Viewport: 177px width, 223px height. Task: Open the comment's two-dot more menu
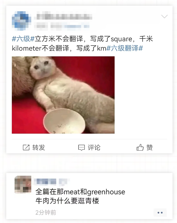[x=160, y=213]
